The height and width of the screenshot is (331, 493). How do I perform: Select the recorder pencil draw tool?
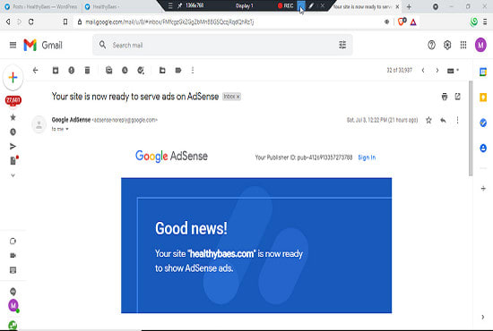click(311, 5)
